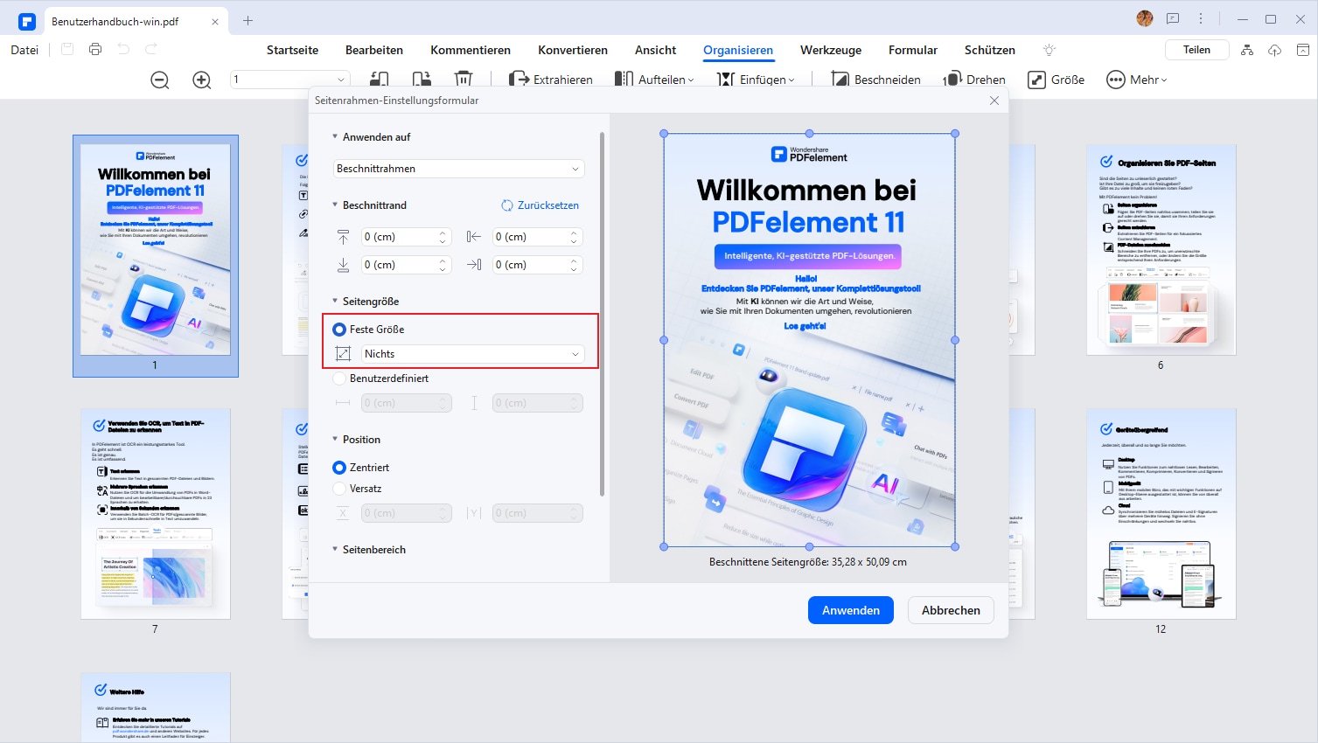Switch to the Schützen tab
This screenshot has width=1318, height=743.
990,50
